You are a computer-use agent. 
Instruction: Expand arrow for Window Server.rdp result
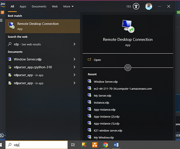click(x=74, y=59)
